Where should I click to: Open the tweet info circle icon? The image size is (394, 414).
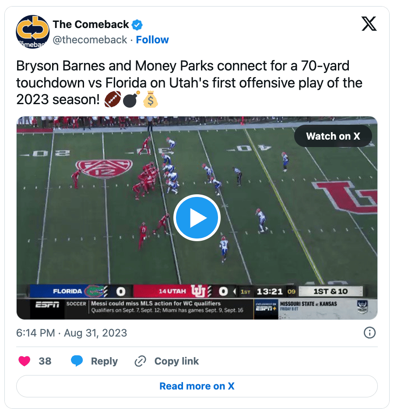click(369, 333)
